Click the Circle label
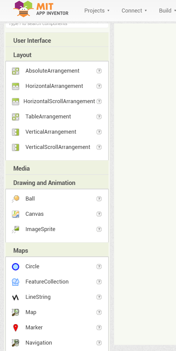Image resolution: width=176 pixels, height=351 pixels. coord(32,266)
